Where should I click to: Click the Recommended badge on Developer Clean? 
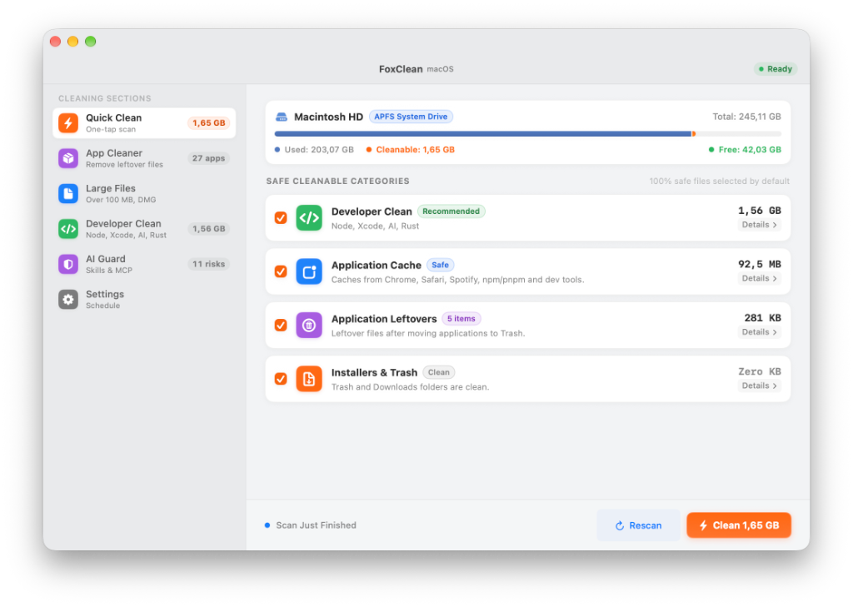[451, 211]
